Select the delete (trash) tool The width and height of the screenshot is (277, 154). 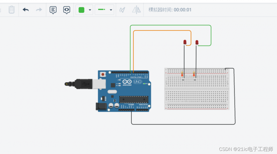point(11,10)
